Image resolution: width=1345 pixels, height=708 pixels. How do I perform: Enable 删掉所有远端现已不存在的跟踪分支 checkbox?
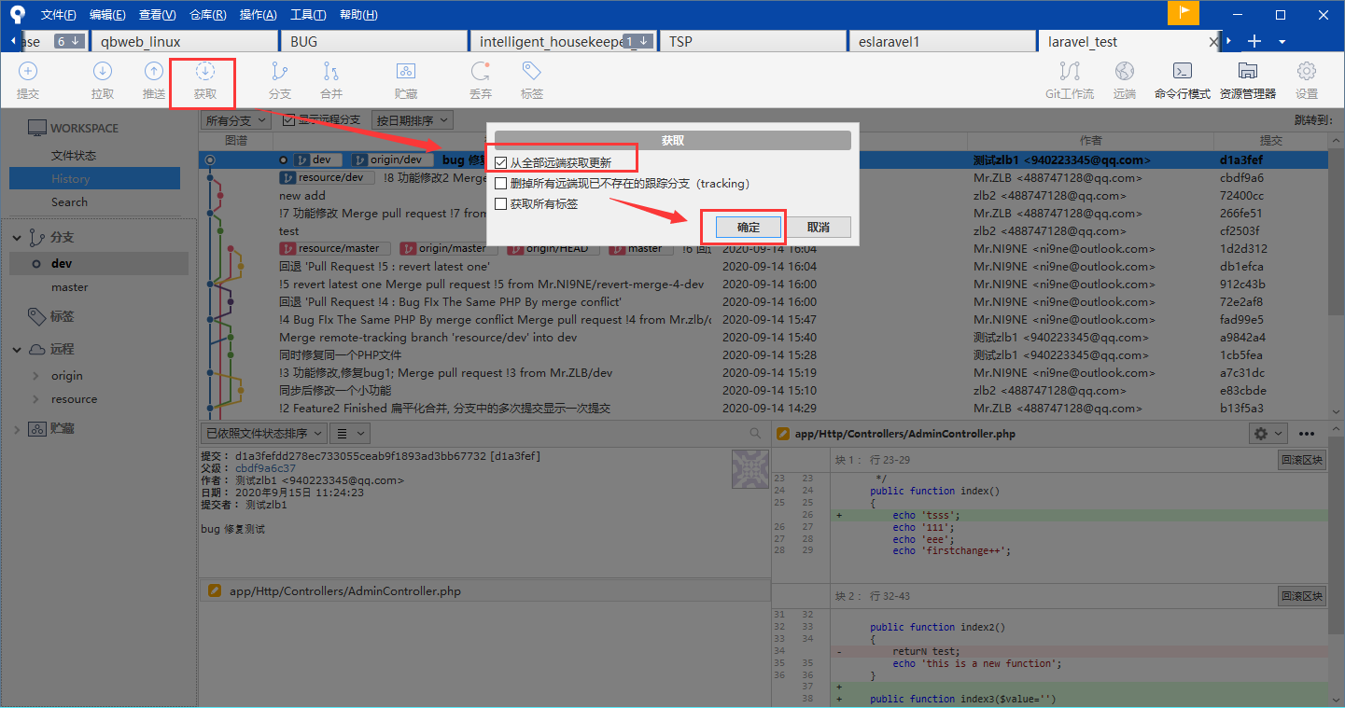pos(501,184)
